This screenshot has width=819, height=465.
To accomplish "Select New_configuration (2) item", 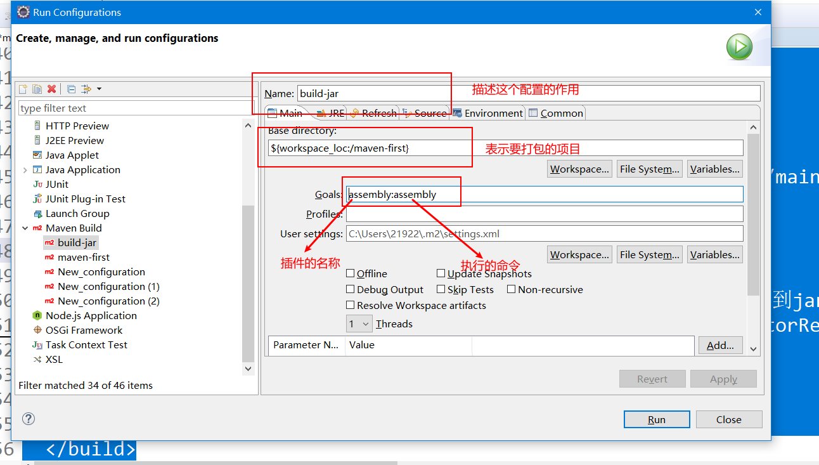I will (108, 301).
